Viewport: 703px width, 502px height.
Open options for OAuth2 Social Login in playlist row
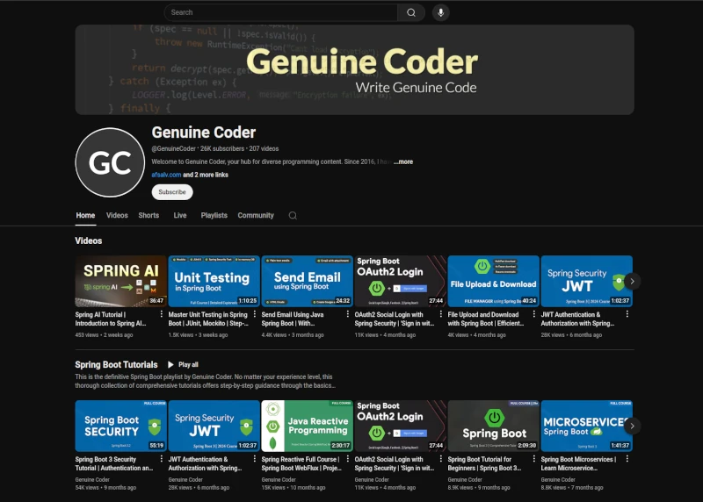[x=441, y=459]
